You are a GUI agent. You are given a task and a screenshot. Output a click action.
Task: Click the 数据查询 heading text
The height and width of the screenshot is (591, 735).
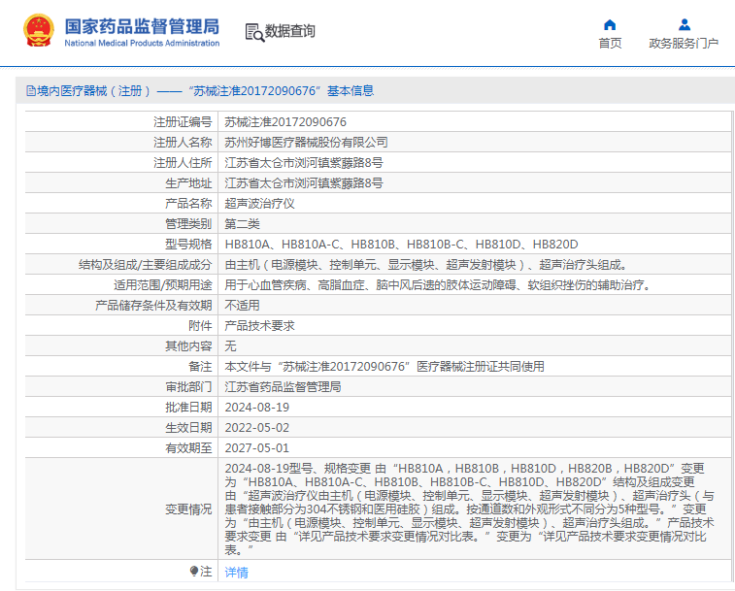[x=289, y=31]
